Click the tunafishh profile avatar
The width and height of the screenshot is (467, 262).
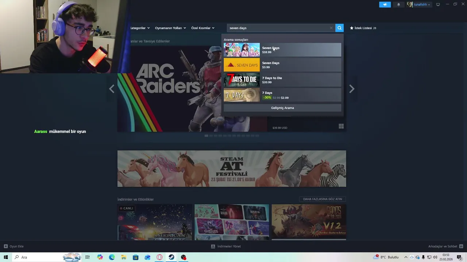[410, 4]
